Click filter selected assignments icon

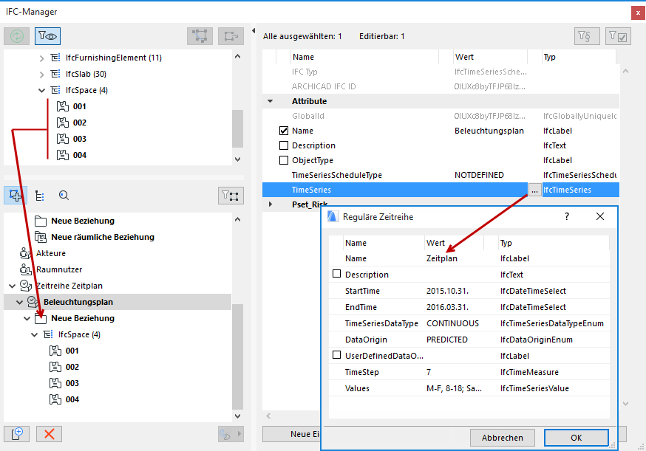[x=231, y=196]
